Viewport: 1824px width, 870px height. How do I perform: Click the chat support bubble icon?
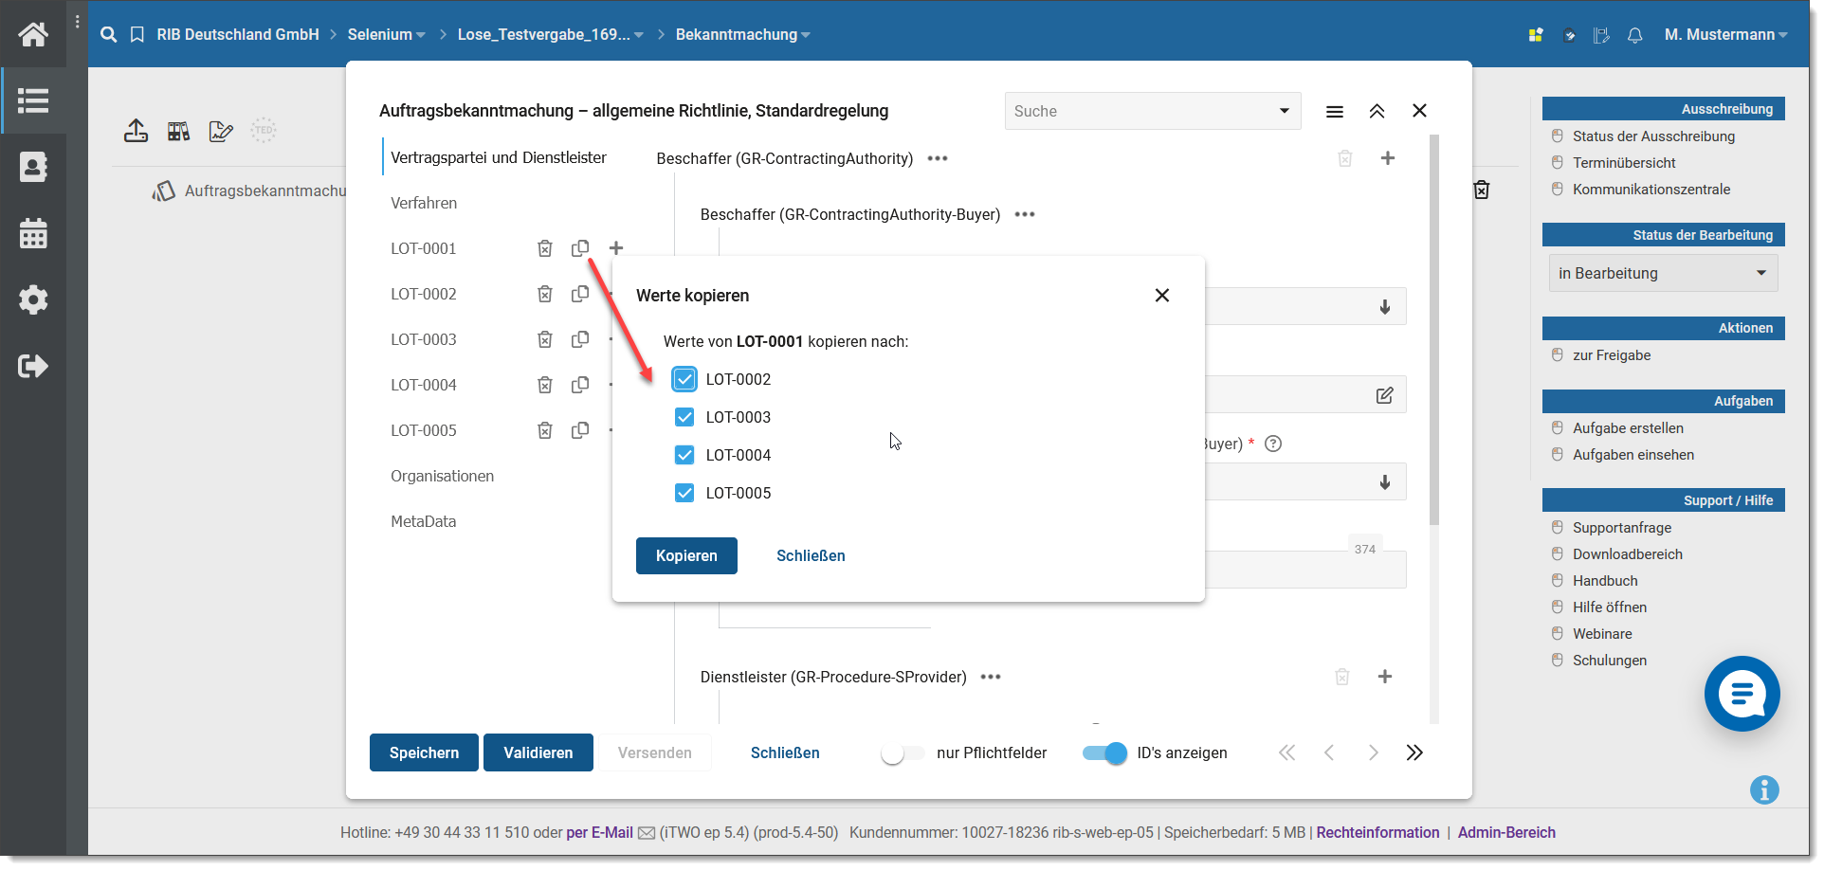click(1741, 694)
